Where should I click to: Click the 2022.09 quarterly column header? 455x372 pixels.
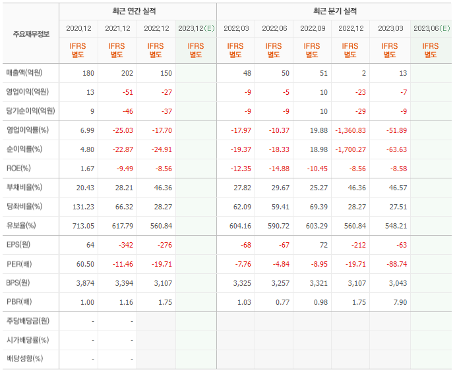tap(313, 28)
